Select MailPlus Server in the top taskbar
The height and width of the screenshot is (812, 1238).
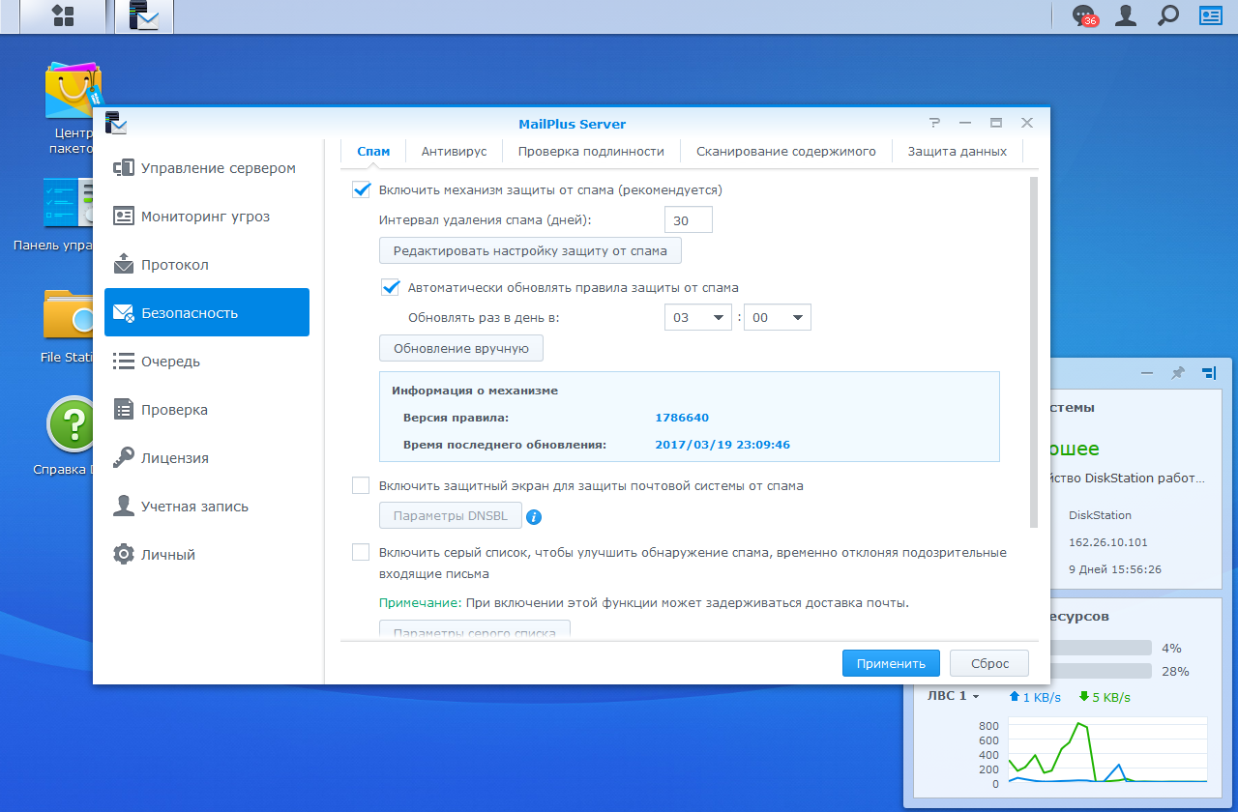[143, 15]
